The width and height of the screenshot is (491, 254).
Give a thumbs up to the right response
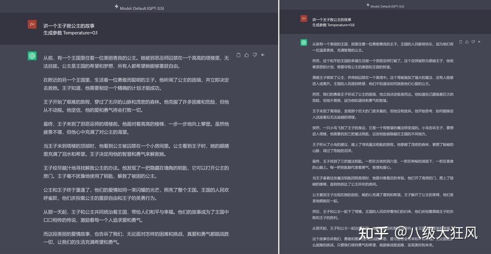click(467, 42)
